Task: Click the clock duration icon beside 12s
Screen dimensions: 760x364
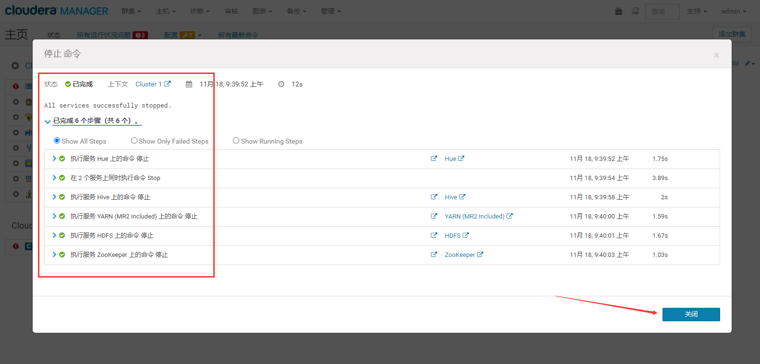Action: tap(282, 84)
